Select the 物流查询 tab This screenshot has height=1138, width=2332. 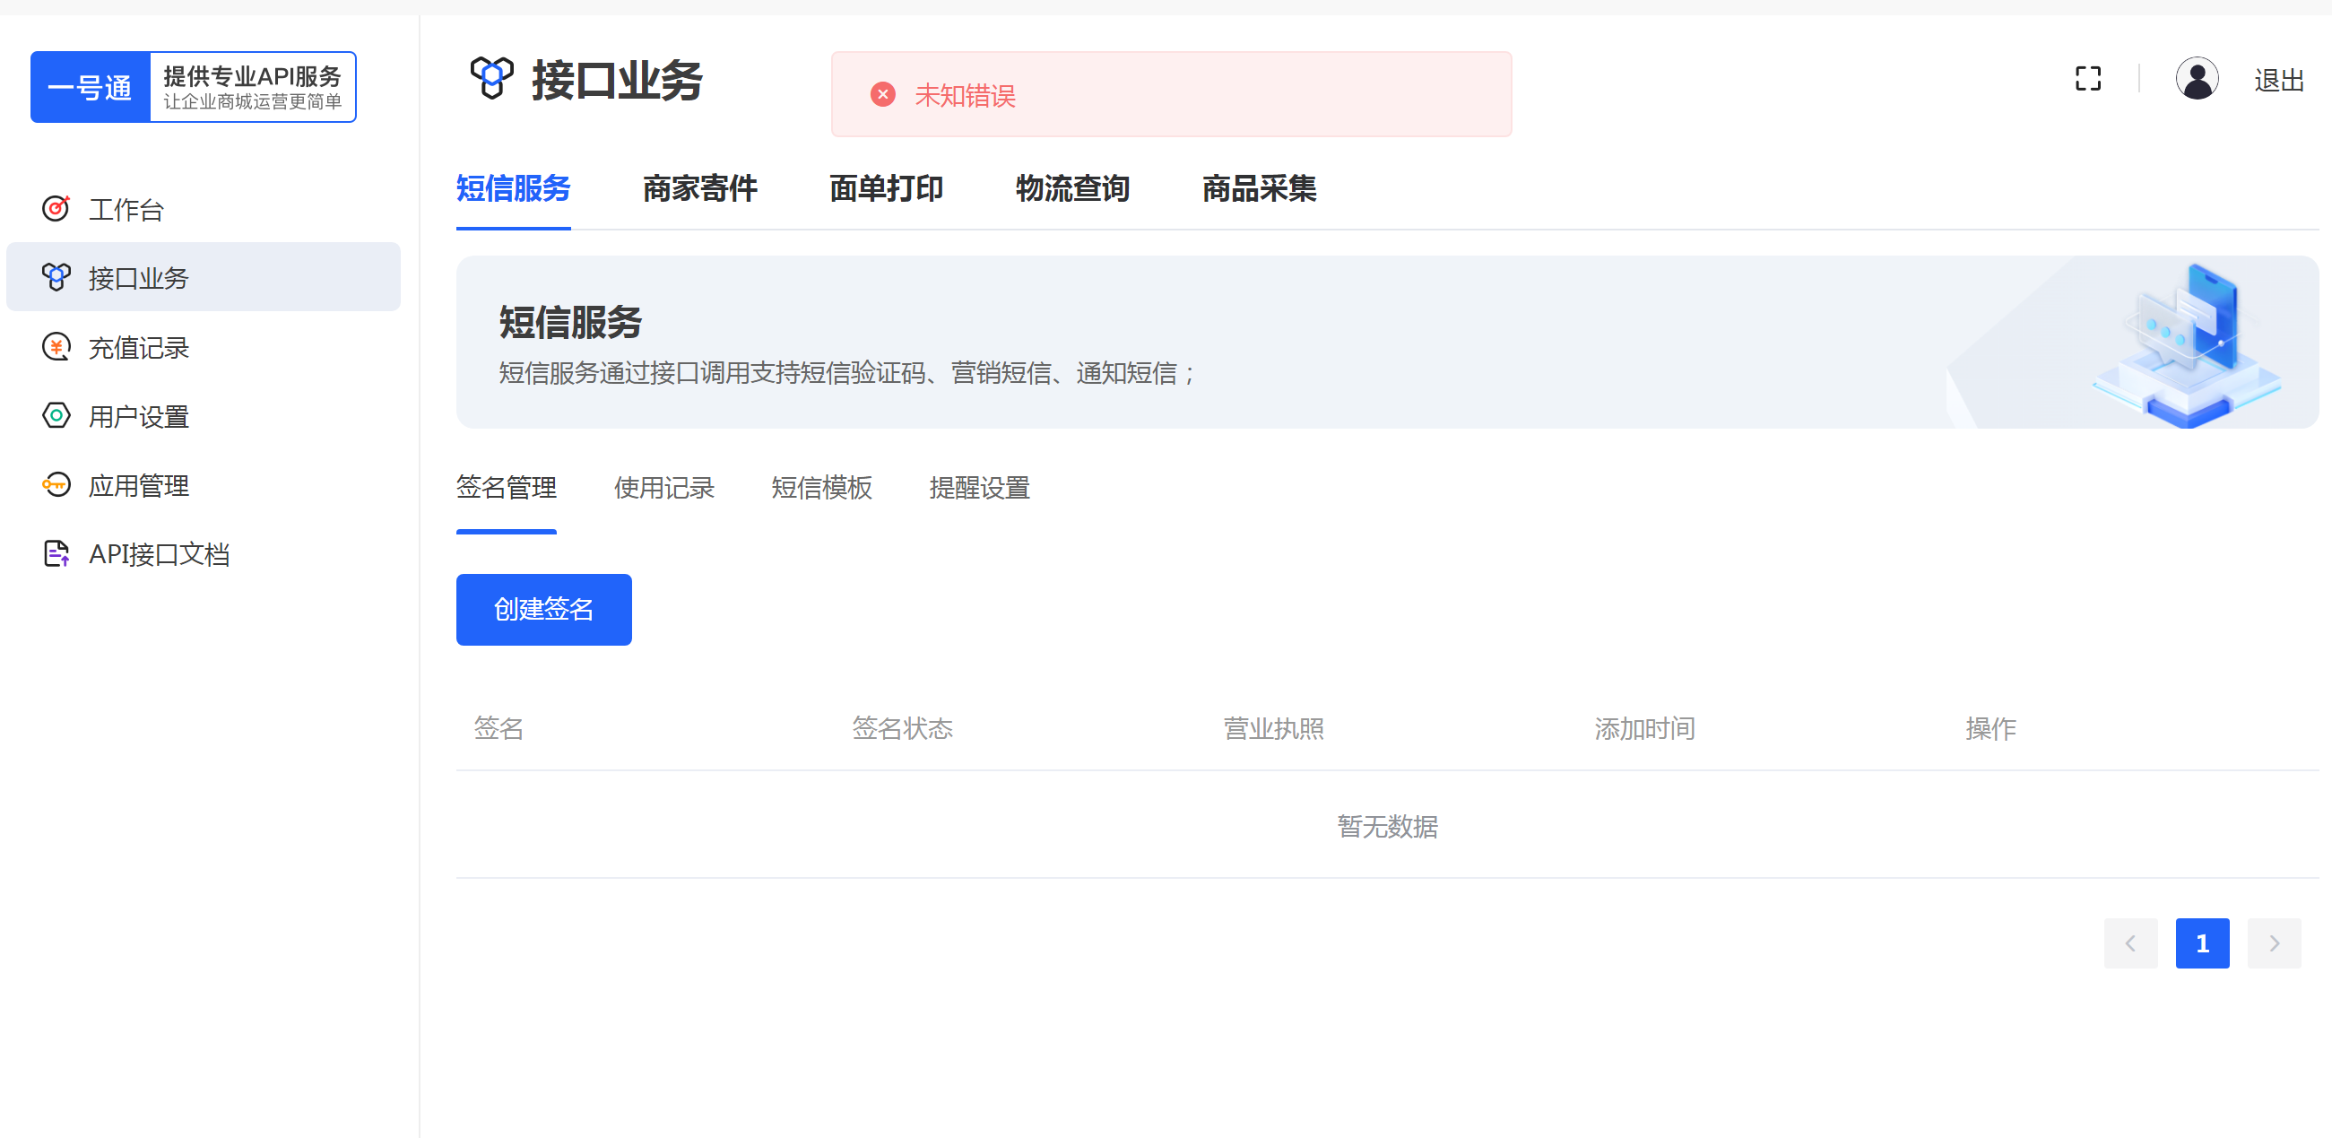click(1073, 188)
